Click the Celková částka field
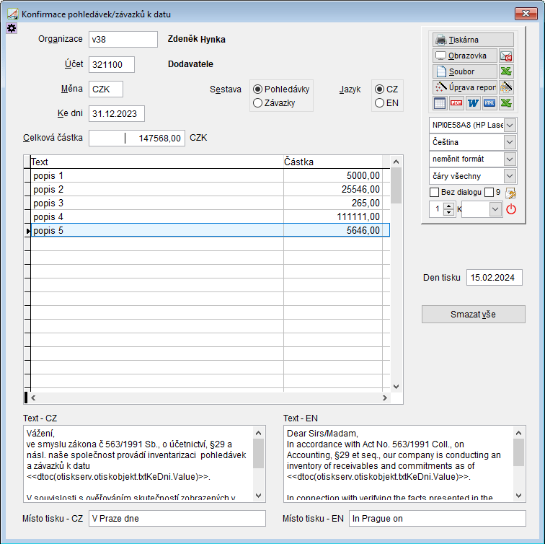This screenshot has height=544, width=545. (137, 138)
